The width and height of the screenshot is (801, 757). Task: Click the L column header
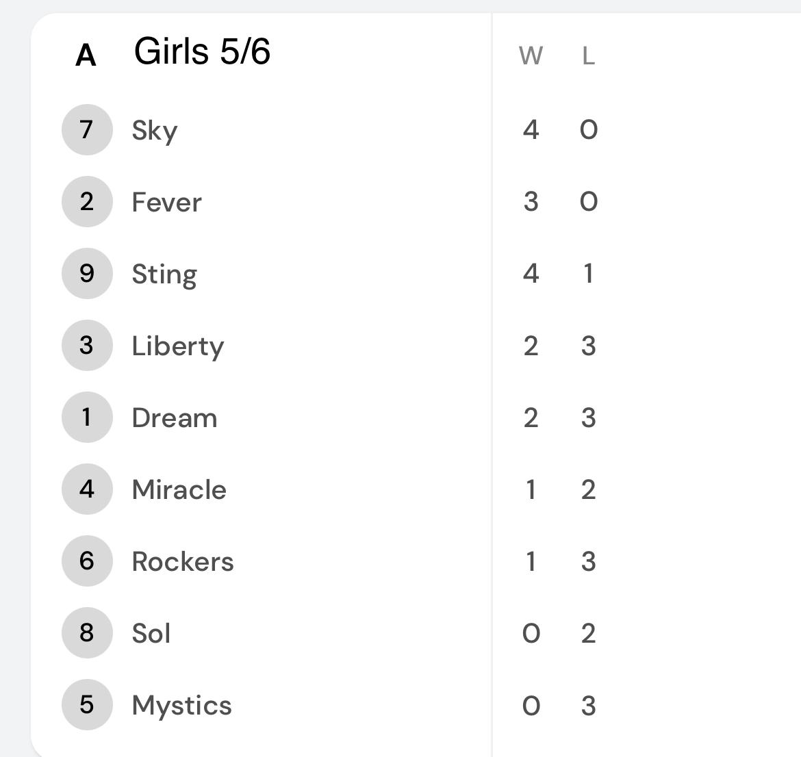tap(589, 55)
